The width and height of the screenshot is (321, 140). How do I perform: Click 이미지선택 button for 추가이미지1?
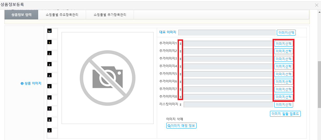(284, 44)
